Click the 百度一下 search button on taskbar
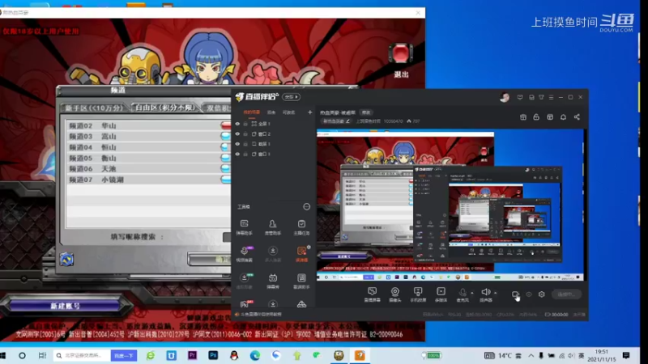Screen dimensions: 648x364 124,355
